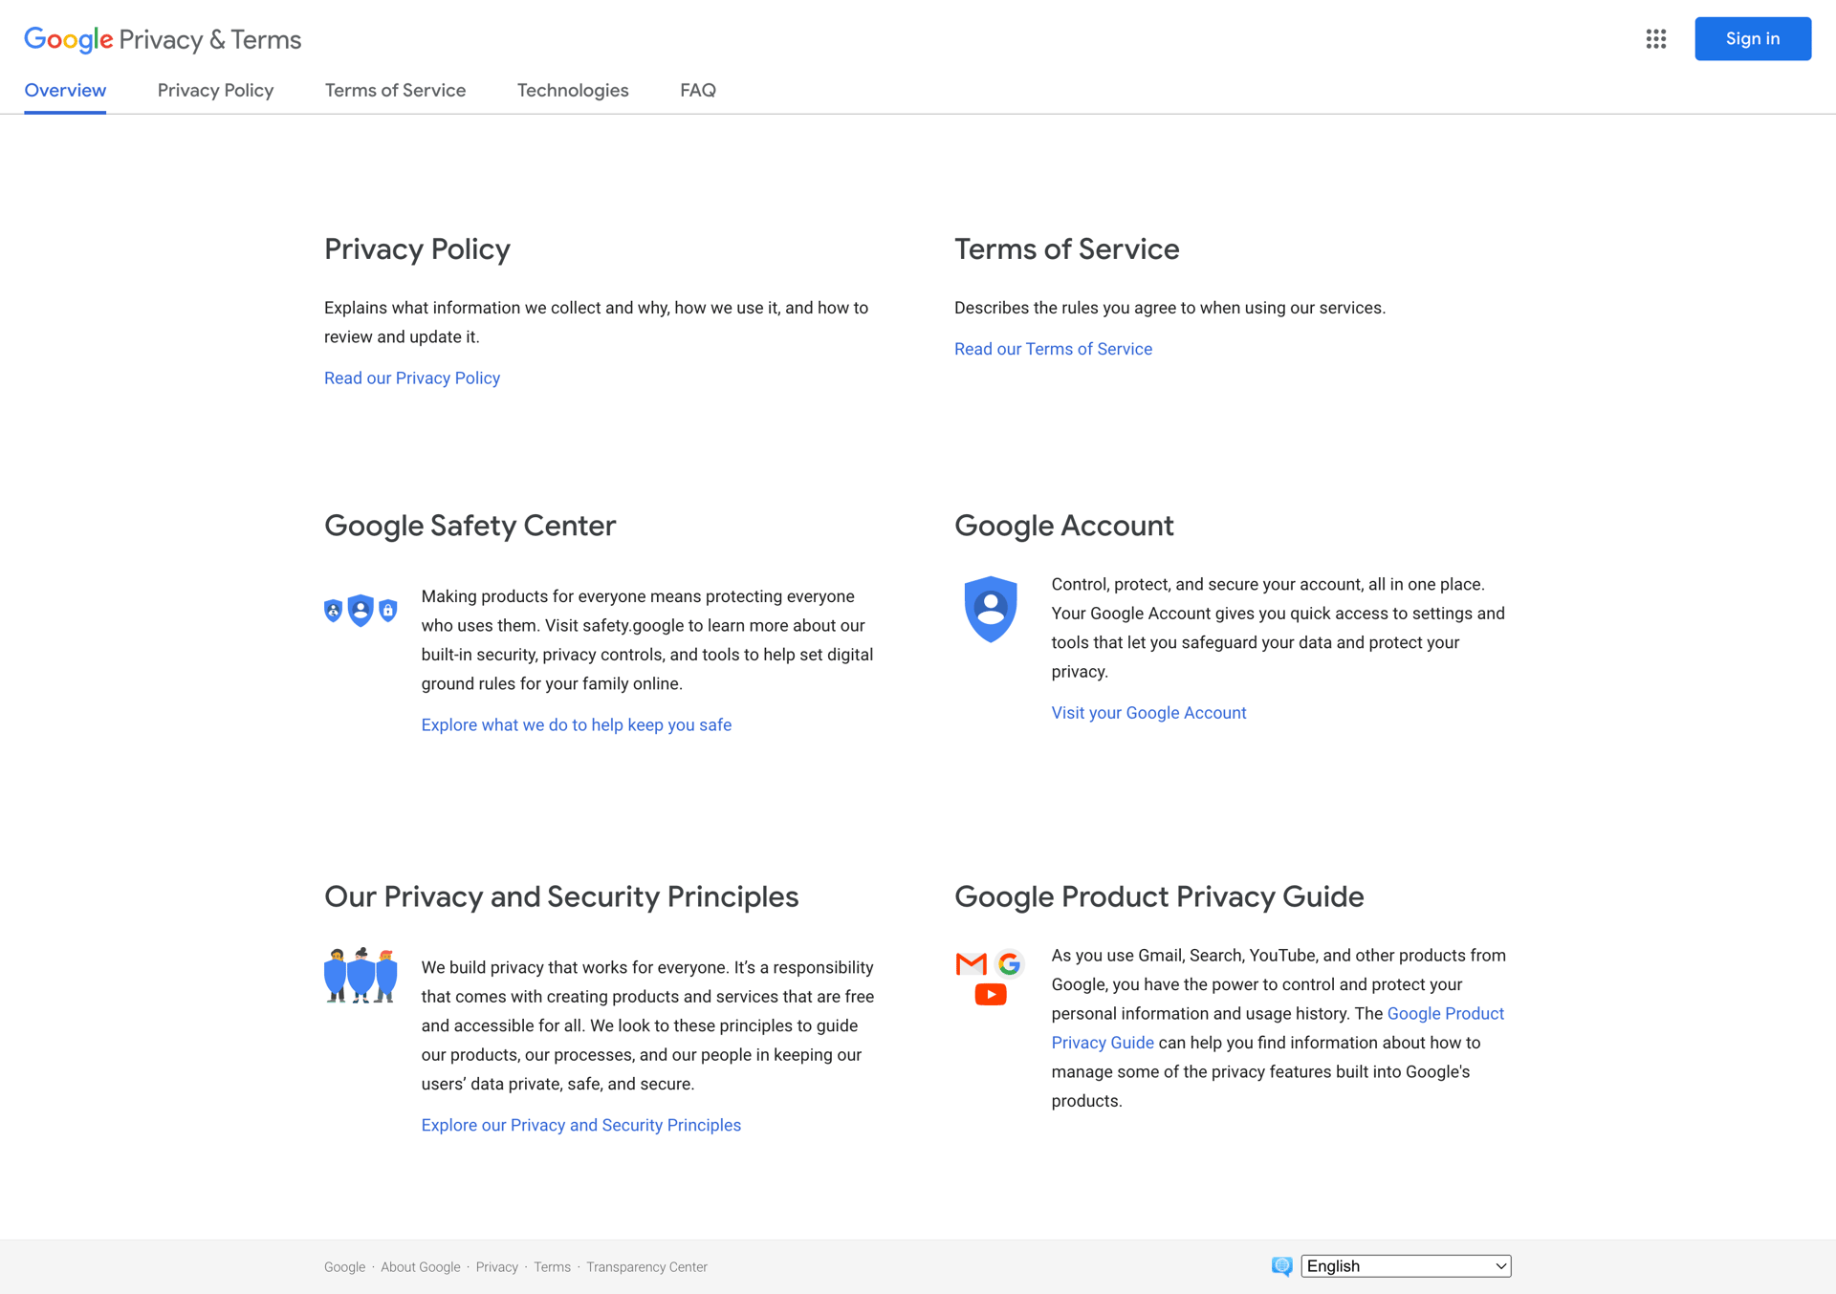Image resolution: width=1836 pixels, height=1294 pixels.
Task: Open the Technologies tab
Action: click(572, 90)
